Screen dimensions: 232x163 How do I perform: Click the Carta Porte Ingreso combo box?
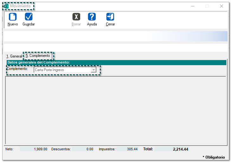coord(65,70)
